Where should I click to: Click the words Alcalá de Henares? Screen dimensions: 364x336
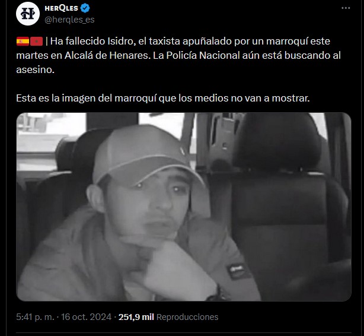pos(106,55)
